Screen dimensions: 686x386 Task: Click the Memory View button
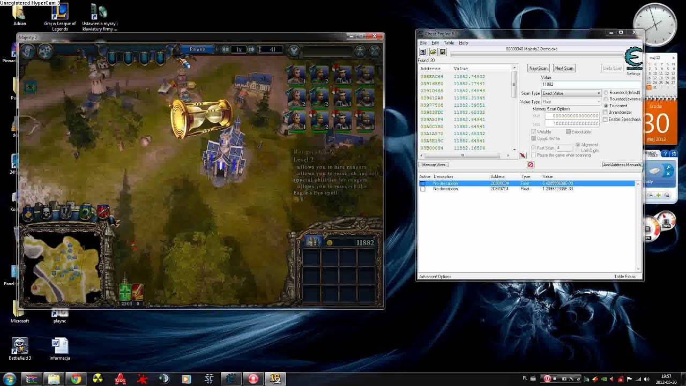click(434, 165)
